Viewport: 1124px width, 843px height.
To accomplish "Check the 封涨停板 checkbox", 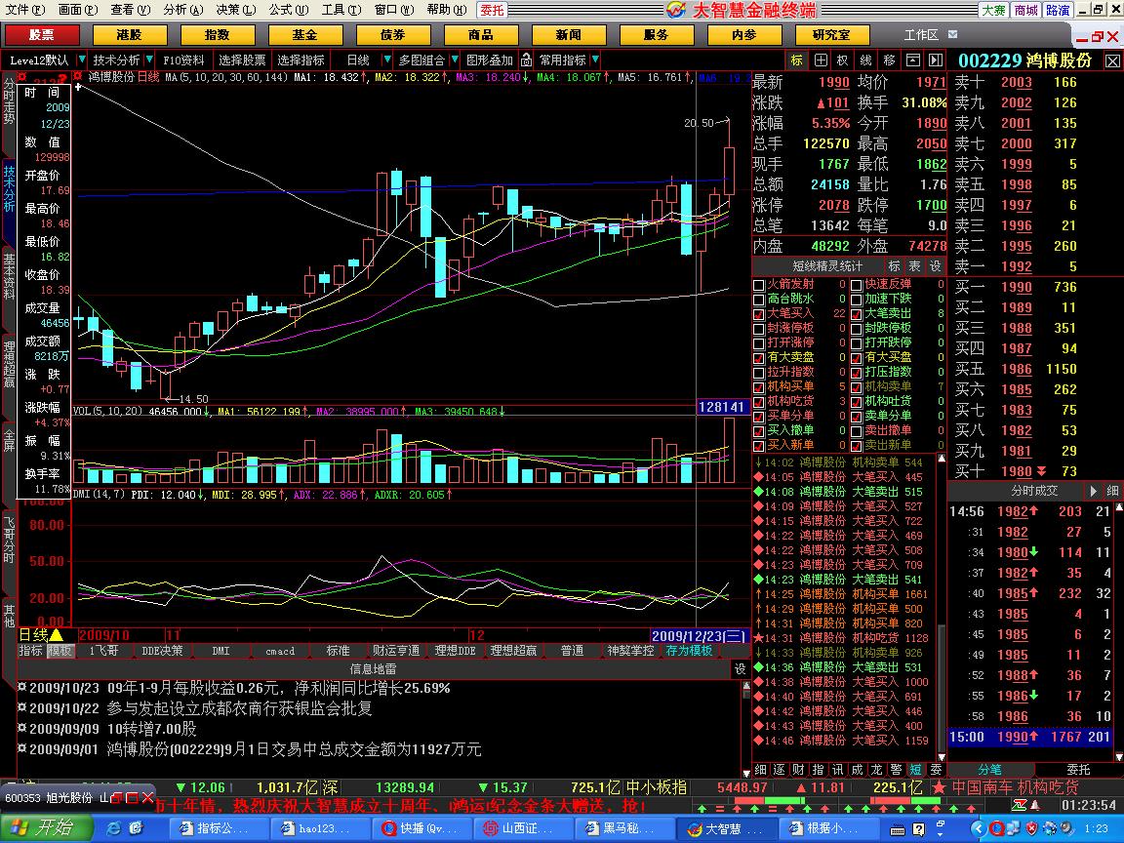I will click(758, 328).
